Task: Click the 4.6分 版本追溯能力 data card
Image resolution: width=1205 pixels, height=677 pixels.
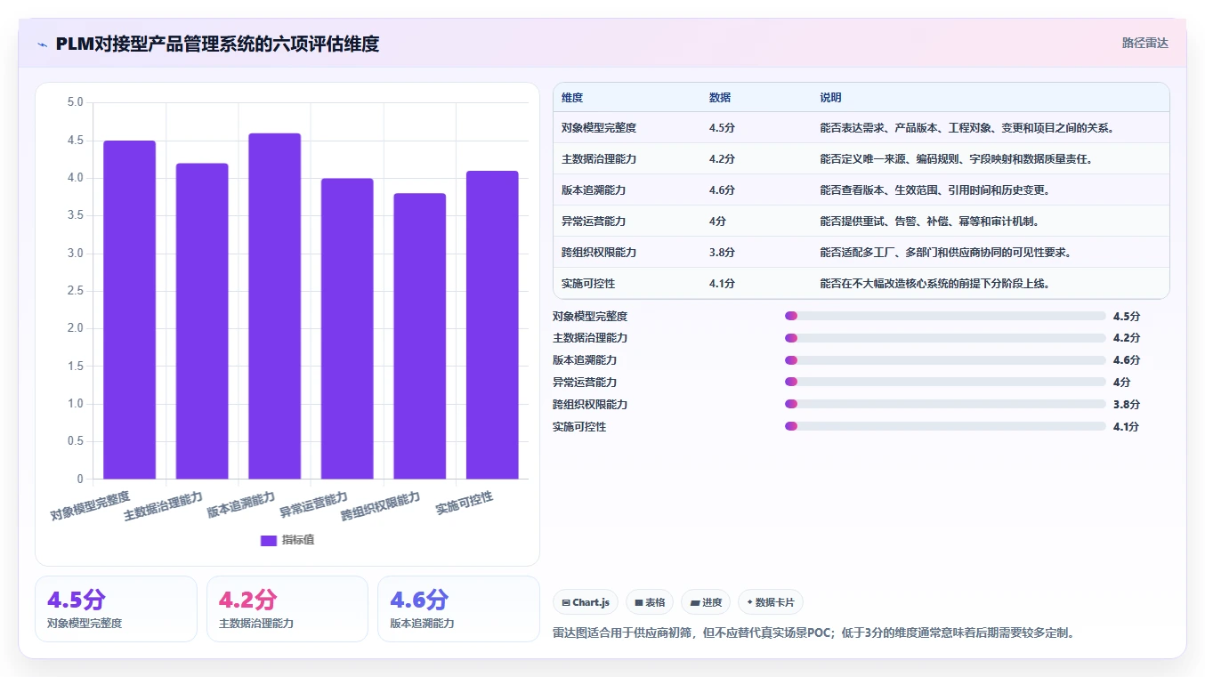Action: 458,608
